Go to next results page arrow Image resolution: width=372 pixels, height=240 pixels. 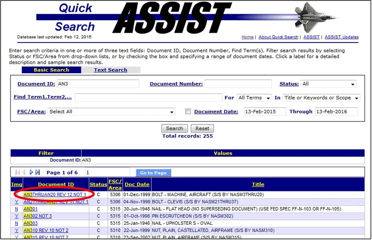(x=31, y=172)
